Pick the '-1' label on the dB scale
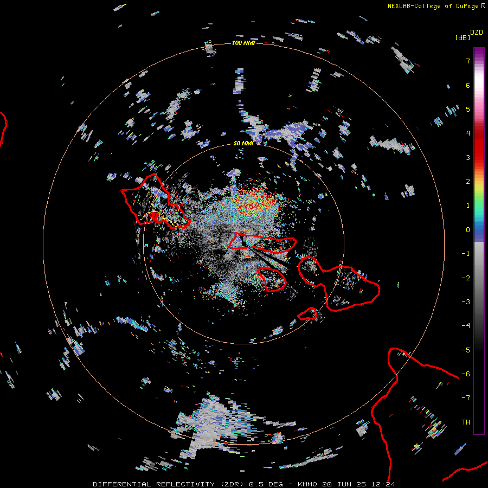 [466, 254]
